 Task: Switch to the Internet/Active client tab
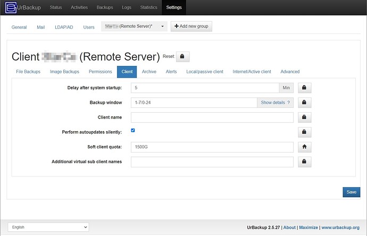coord(252,72)
